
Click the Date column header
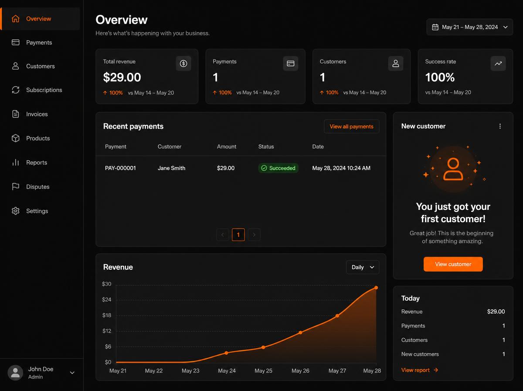pyautogui.click(x=318, y=147)
